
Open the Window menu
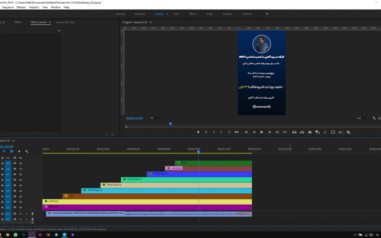pyautogui.click(x=55, y=7)
